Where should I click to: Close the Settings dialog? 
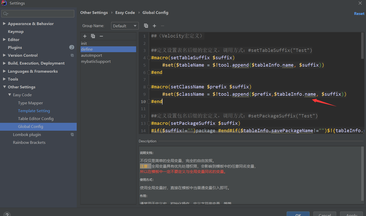click(360, 3)
